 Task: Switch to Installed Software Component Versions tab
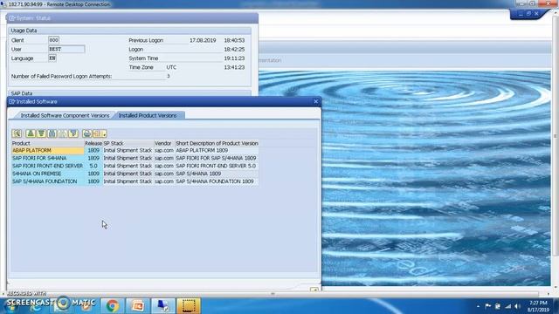click(65, 115)
